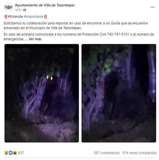The width and height of the screenshot is (159, 160).
Task: Open the left photo with glowing eyes
Action: (42, 93)
